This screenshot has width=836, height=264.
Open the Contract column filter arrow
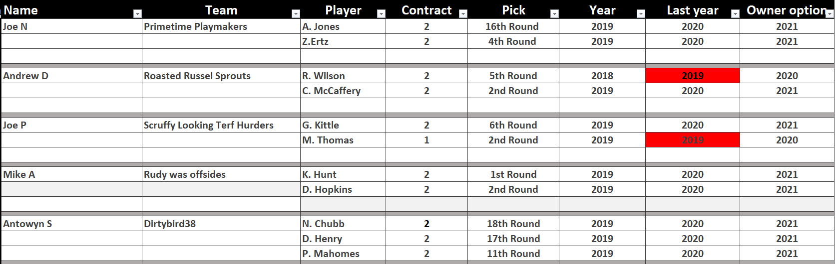[x=463, y=14]
